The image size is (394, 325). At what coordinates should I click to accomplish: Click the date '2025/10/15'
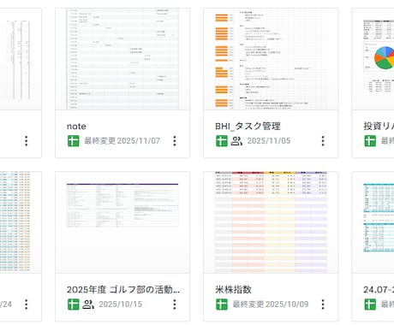(120, 304)
